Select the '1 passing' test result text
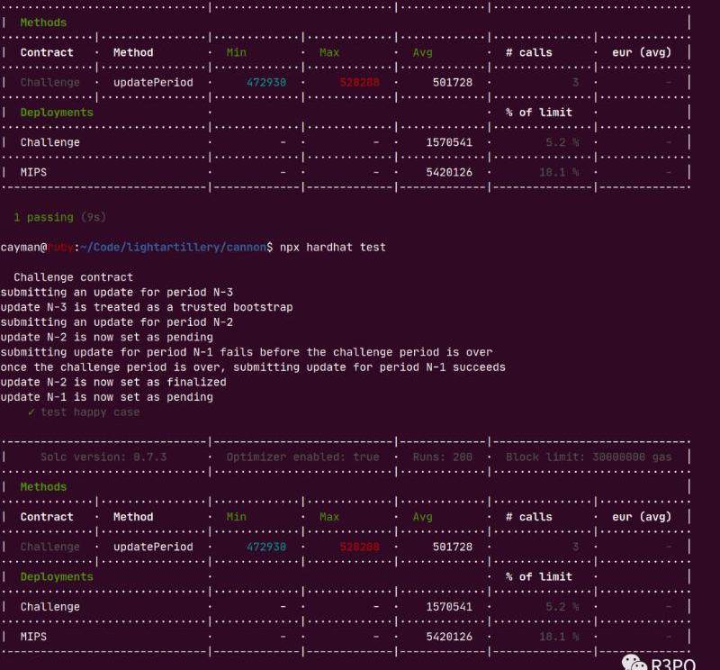 (45, 217)
